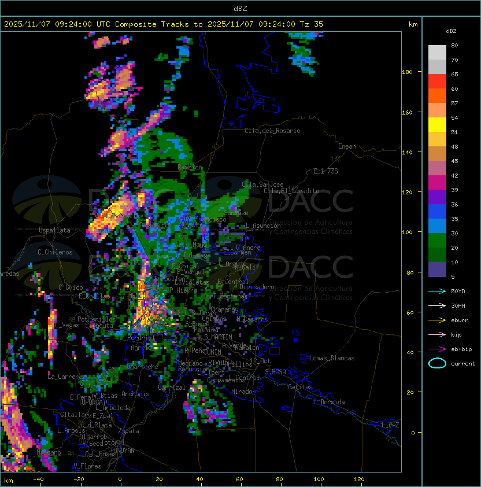The image size is (481, 487).
Task: Click the '180' tick on the vertical axis
Action: point(407,72)
